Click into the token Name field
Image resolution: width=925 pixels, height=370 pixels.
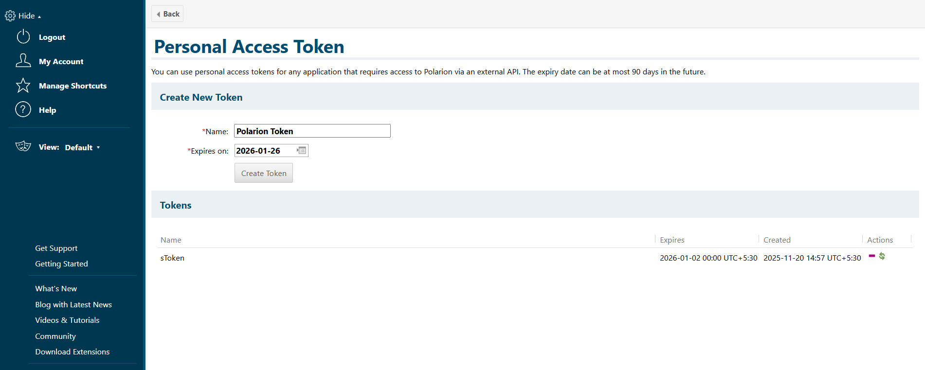point(312,131)
